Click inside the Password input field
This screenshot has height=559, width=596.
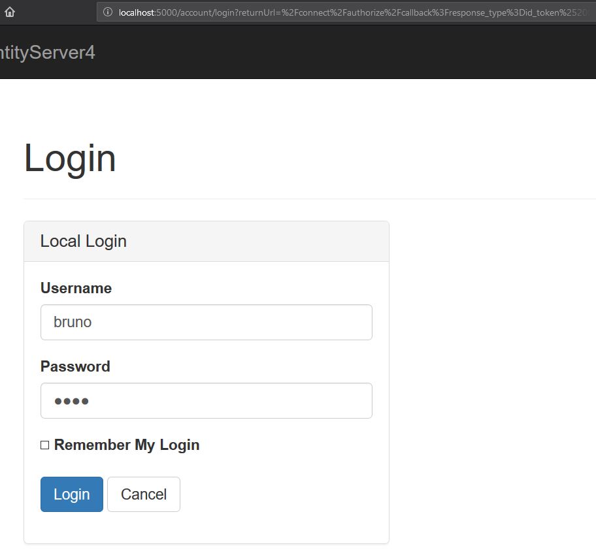coord(207,400)
